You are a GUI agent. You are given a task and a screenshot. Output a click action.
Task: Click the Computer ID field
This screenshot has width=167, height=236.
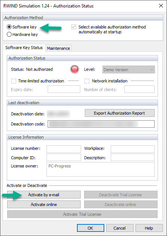pyautogui.click(x=64, y=157)
